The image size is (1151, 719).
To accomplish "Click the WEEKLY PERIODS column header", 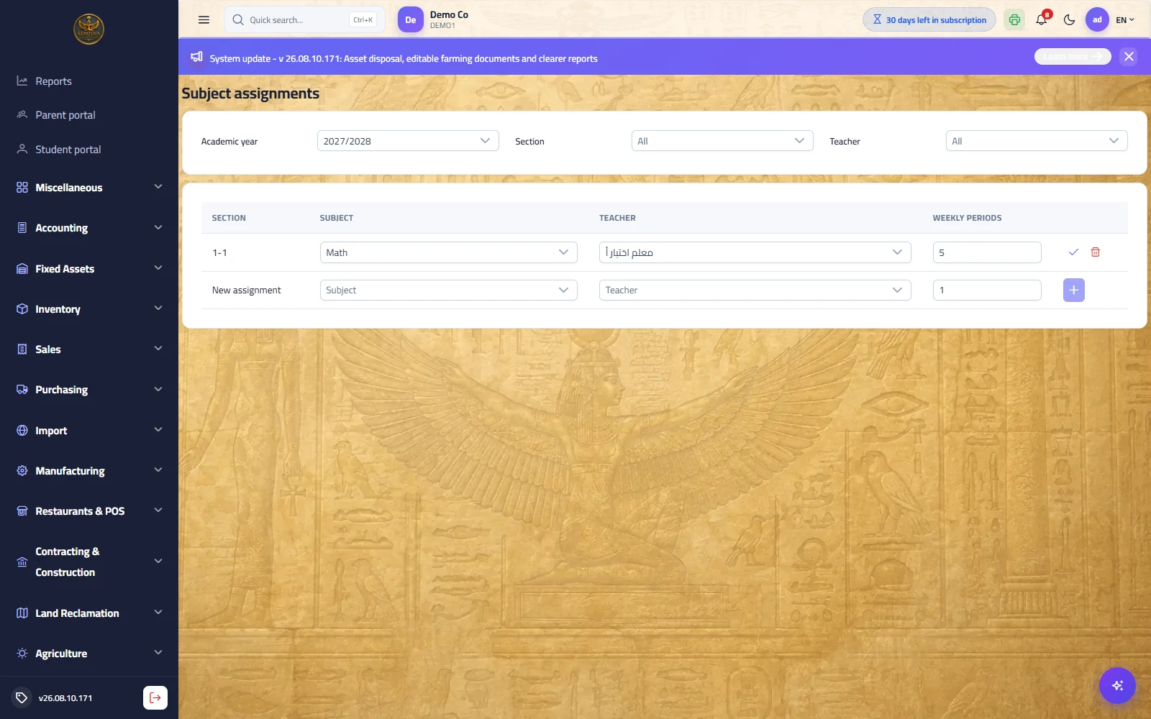I will (x=967, y=218).
